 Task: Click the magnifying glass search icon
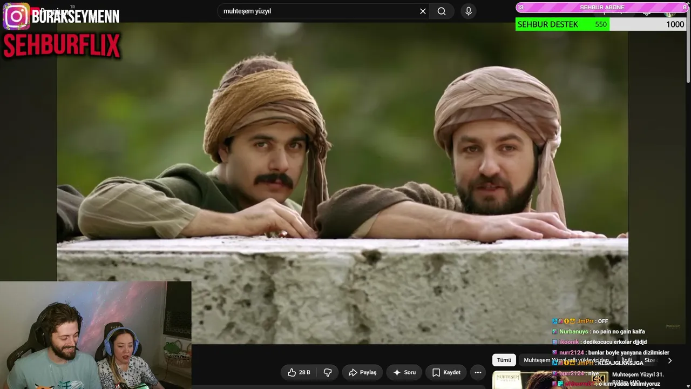(x=442, y=11)
